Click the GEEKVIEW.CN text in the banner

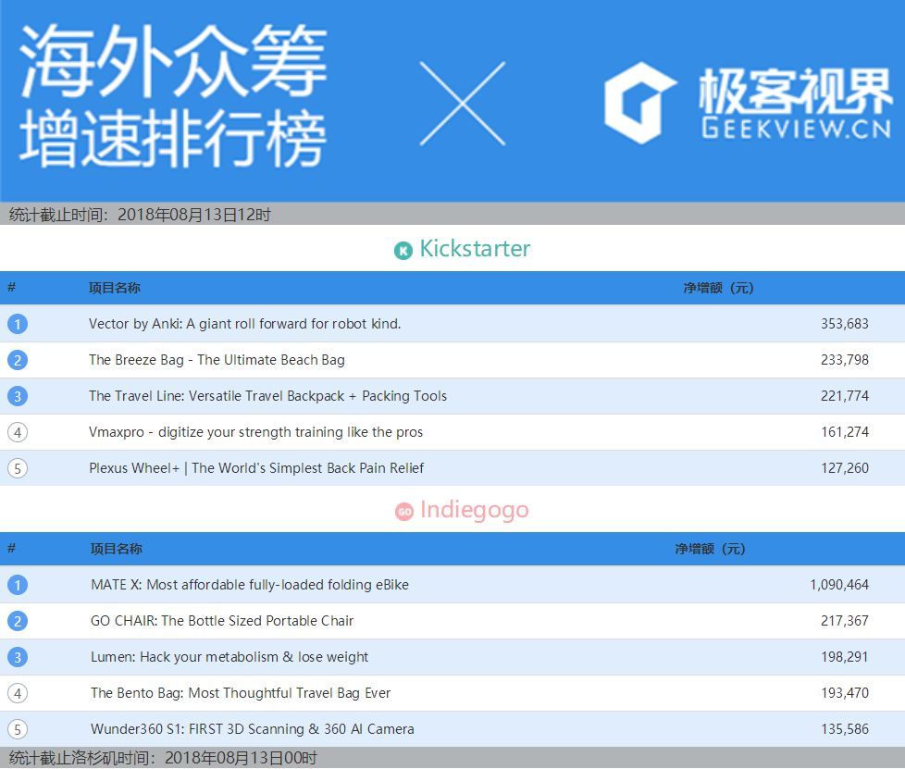[x=796, y=128]
